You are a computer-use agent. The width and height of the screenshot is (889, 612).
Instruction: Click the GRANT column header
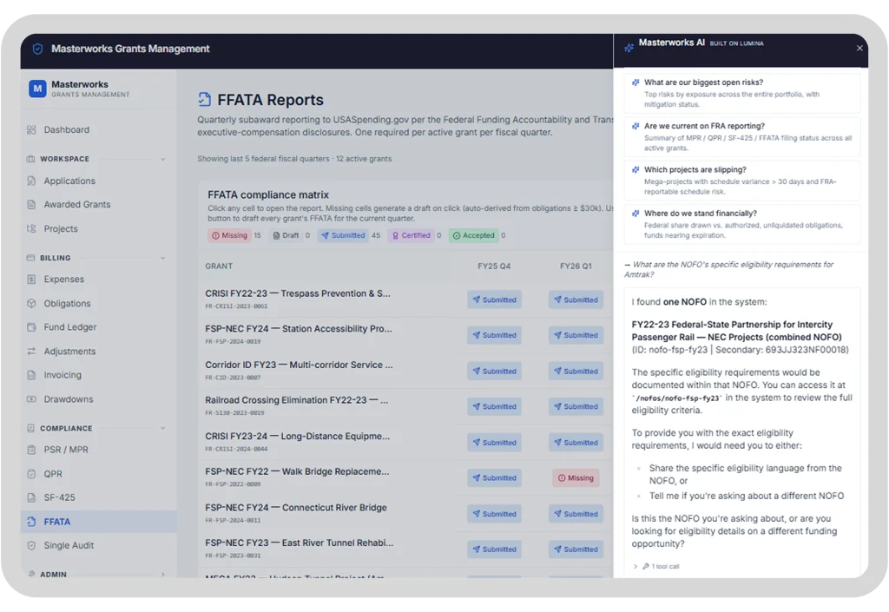[219, 267]
